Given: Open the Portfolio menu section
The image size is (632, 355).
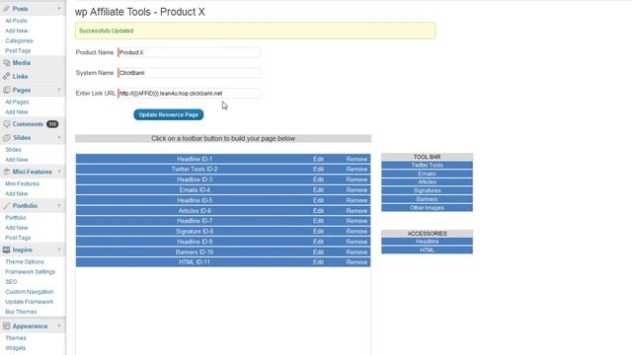Looking at the screenshot, I should pos(25,206).
